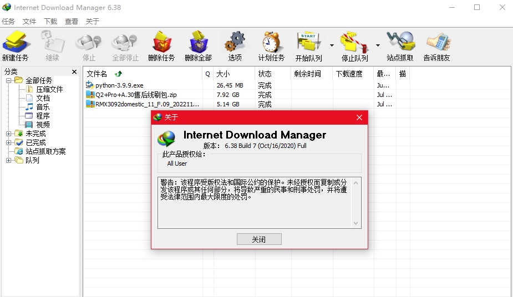Open Options (选项) gear icon
Image resolution: width=513 pixels, height=297 pixels.
tap(235, 42)
